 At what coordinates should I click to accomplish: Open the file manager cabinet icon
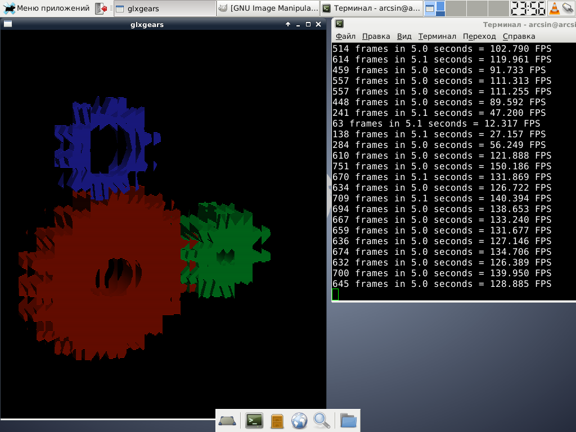point(277,421)
